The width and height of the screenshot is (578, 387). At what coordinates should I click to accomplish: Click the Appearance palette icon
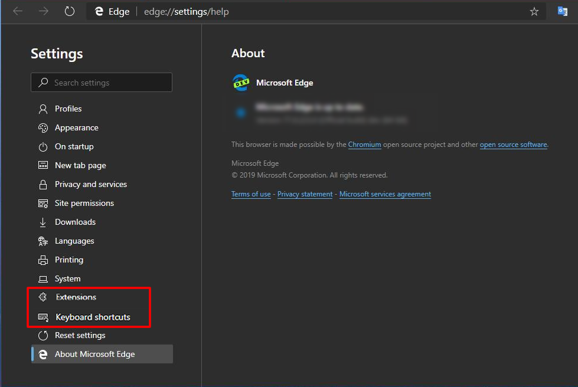pyautogui.click(x=43, y=128)
